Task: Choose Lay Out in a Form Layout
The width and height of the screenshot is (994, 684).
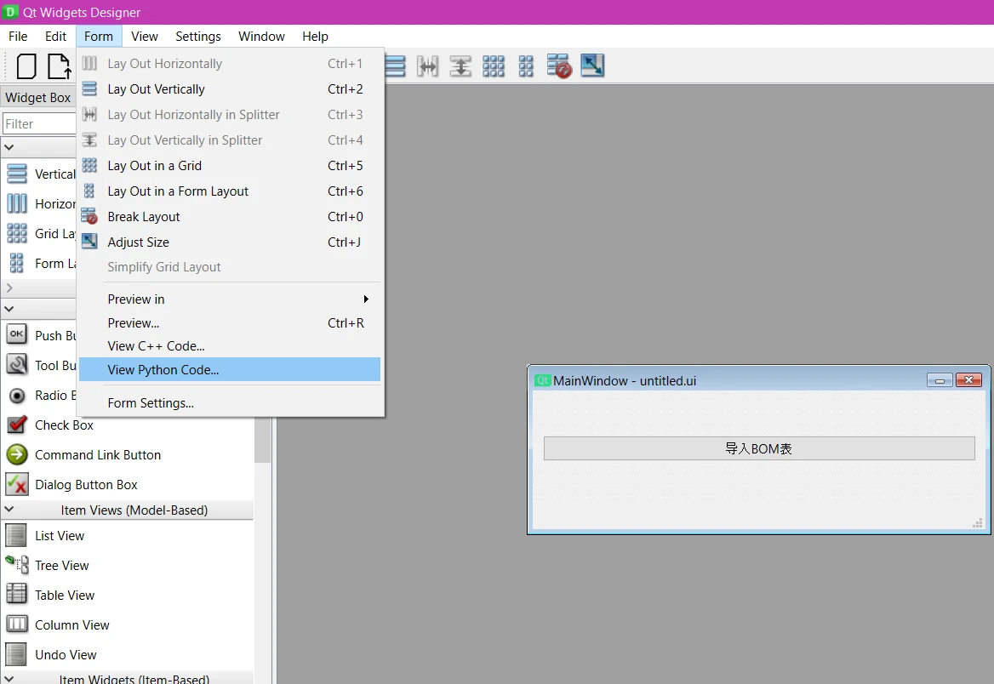Action: [230, 191]
